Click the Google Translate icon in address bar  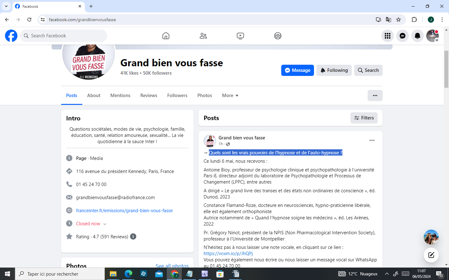389,20
